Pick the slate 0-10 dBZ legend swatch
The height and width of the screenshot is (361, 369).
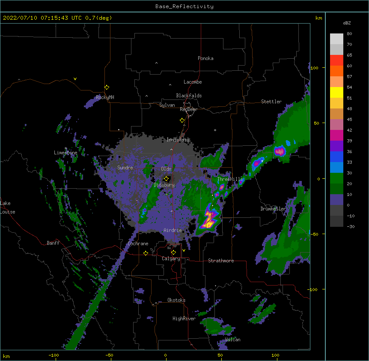336,200
